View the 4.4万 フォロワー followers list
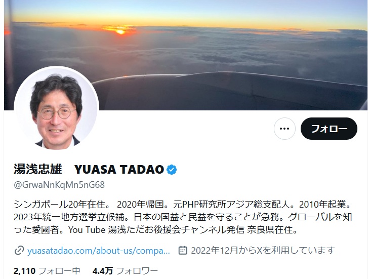 (x=125, y=271)
